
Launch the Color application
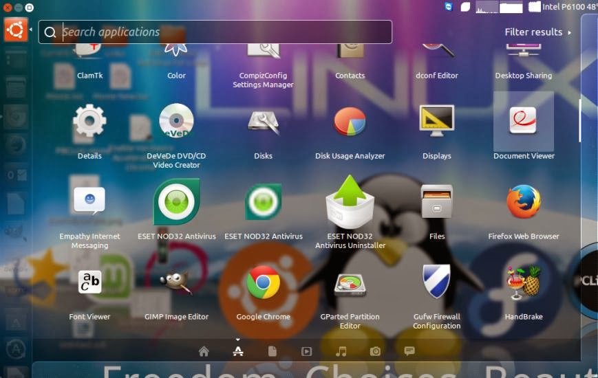176,61
